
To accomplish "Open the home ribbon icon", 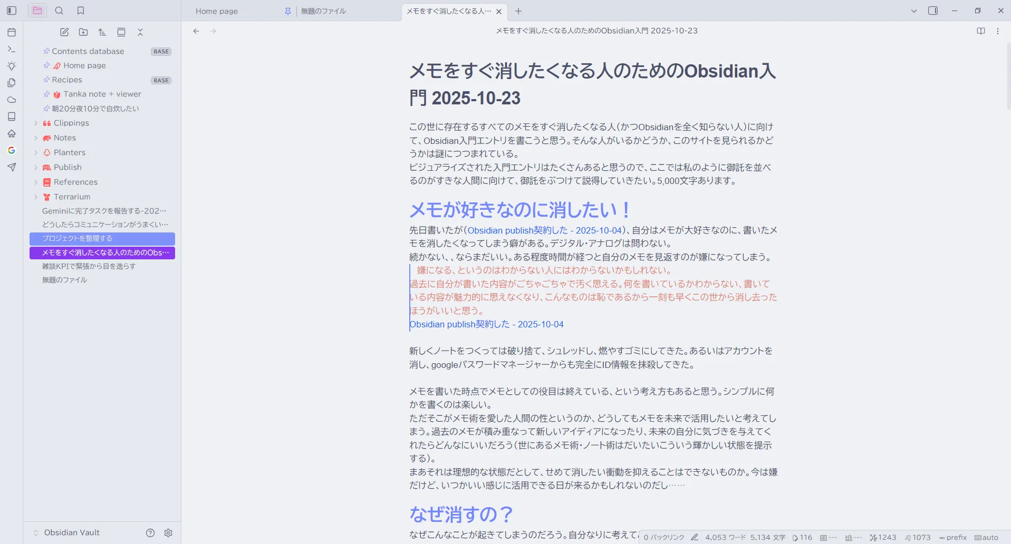I will [x=12, y=133].
